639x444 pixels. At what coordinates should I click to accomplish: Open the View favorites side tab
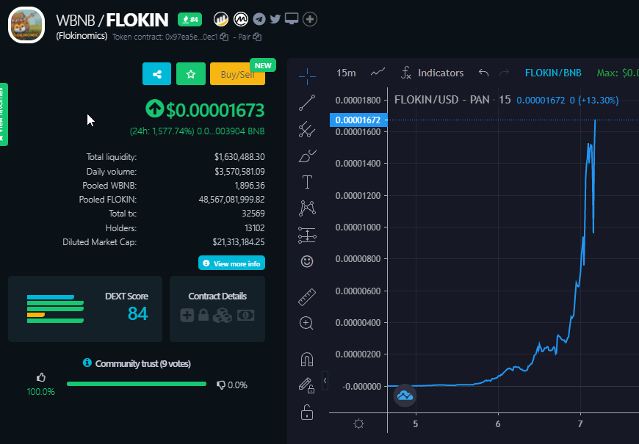3,114
